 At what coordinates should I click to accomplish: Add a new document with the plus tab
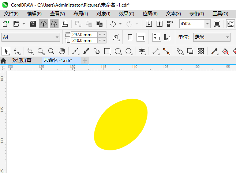(85, 61)
